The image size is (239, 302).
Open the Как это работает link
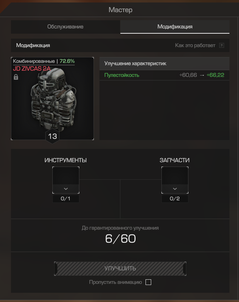[x=195, y=45]
